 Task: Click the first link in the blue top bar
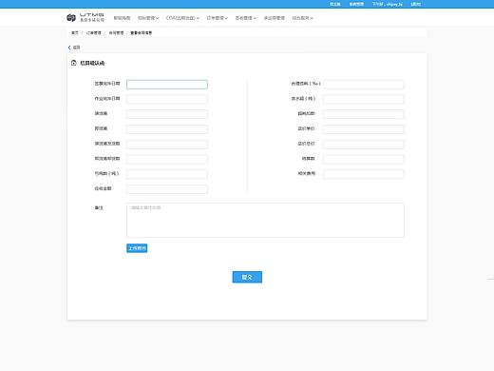[335, 4]
